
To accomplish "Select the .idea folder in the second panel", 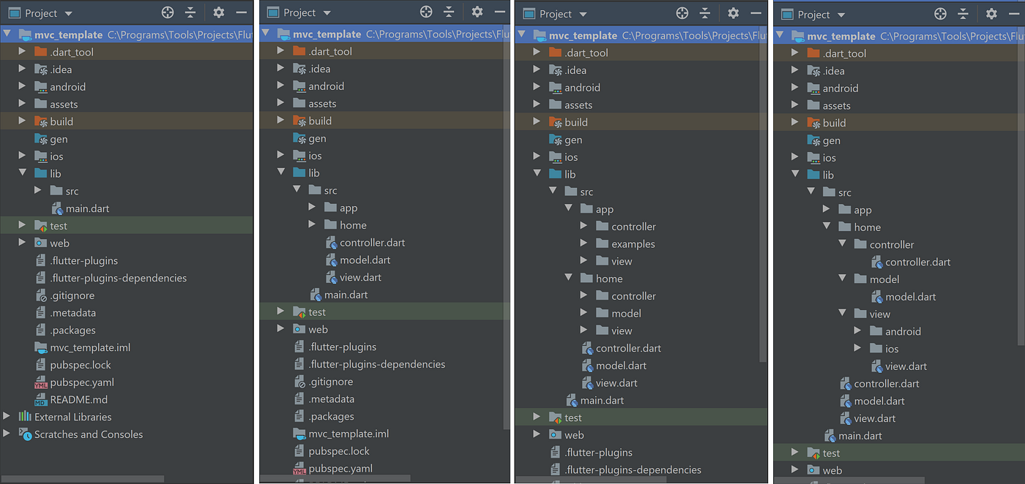I will click(x=319, y=69).
